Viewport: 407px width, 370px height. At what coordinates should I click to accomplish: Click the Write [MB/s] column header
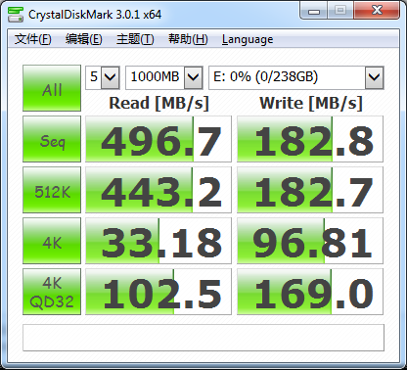point(311,103)
